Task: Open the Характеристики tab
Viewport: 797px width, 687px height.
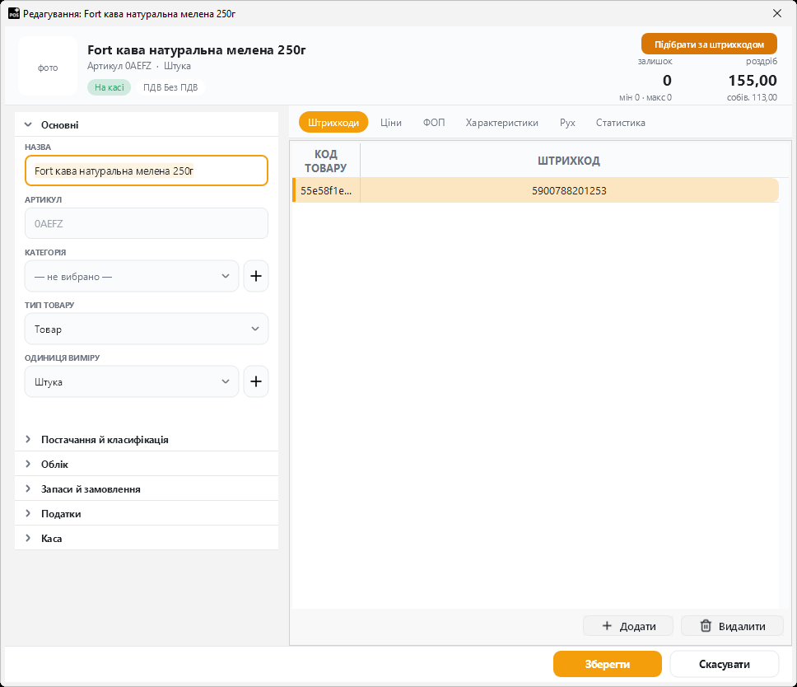Action: (x=501, y=122)
